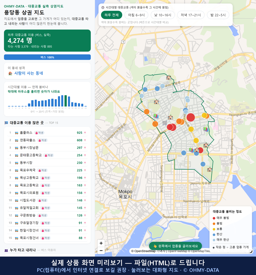
Task: Click the 버스 100% blue bar
Action: click(47, 57)
